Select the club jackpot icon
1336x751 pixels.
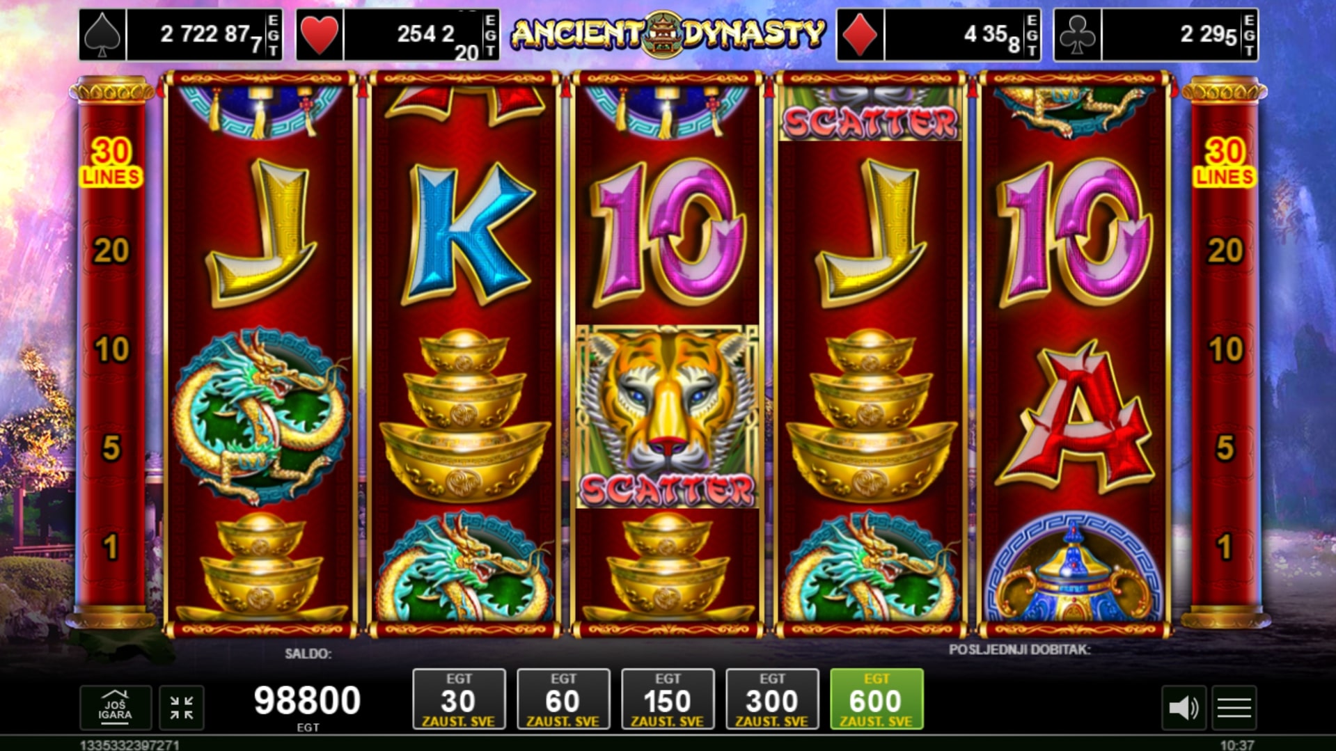tap(1077, 35)
